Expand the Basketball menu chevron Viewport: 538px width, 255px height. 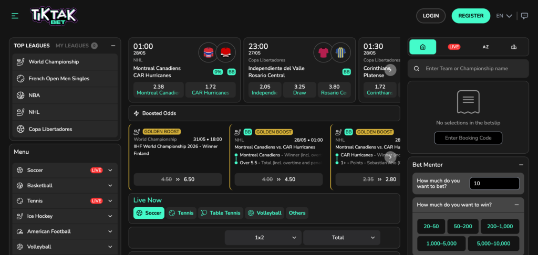110,185
